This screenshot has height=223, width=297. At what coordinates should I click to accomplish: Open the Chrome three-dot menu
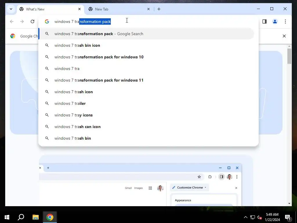pyautogui.click(x=285, y=21)
